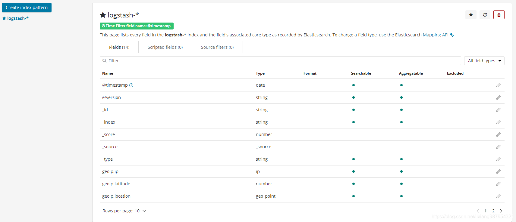Edit the _score field pencil icon
This screenshot has width=516, height=222.
499,134
